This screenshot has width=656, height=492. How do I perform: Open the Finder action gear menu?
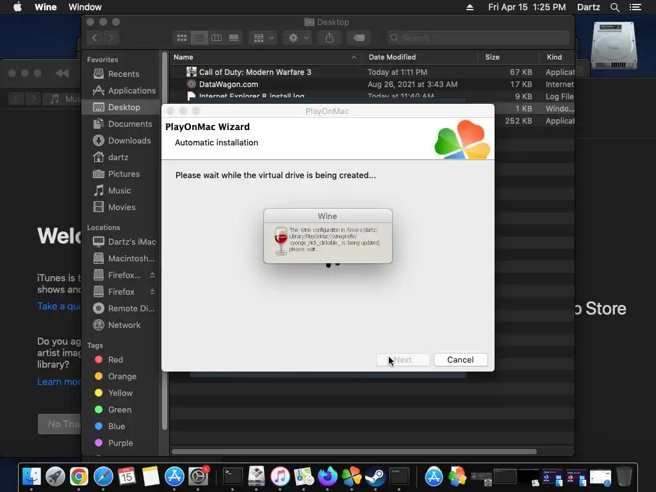(x=297, y=38)
